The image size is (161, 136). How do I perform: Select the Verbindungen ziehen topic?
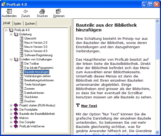(x=36, y=76)
